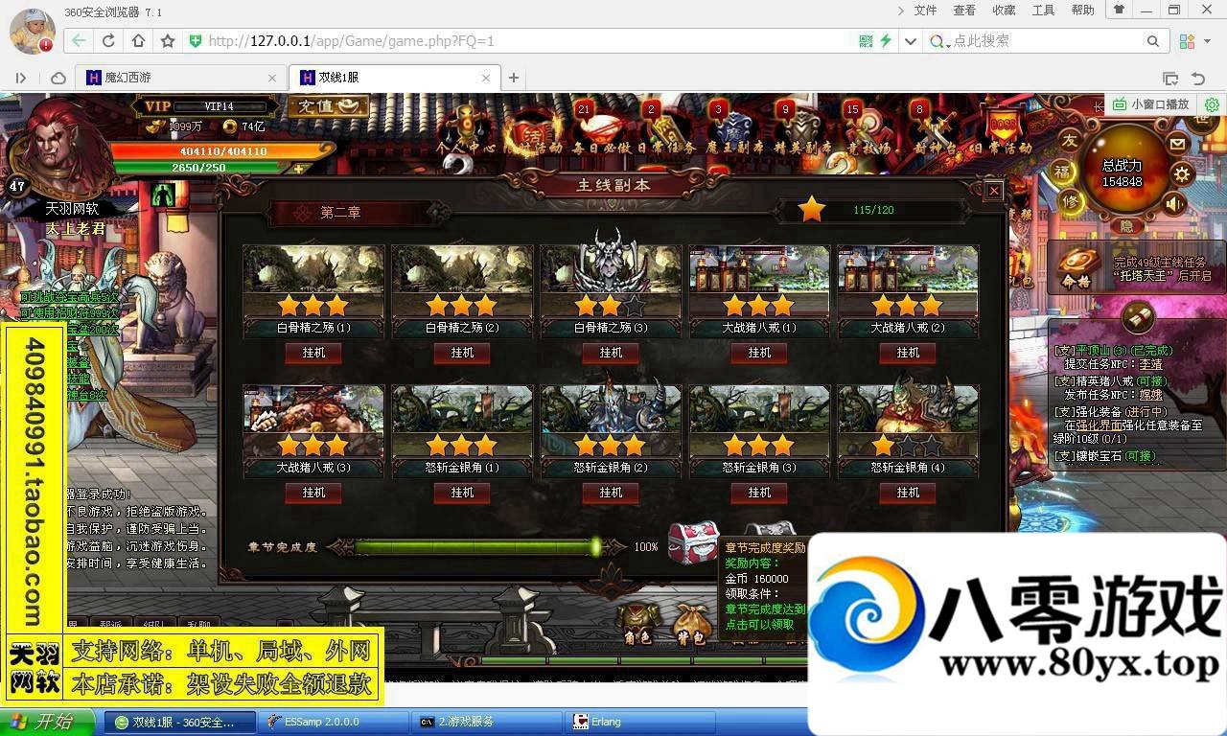Open the game settings gear icon

pyautogui.click(x=1182, y=173)
